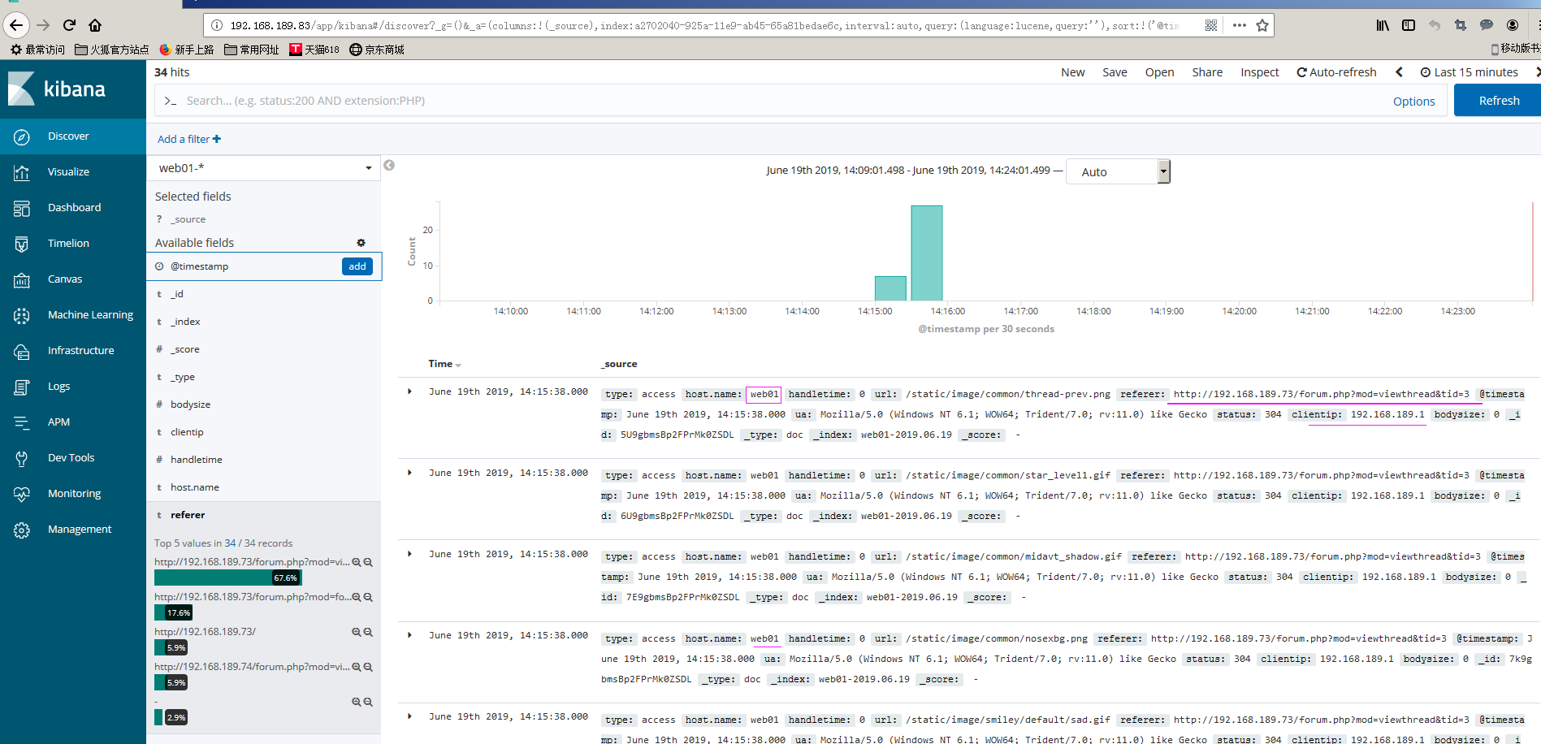Filter for the top referer value
The width and height of the screenshot is (1541, 744).
coord(356,562)
